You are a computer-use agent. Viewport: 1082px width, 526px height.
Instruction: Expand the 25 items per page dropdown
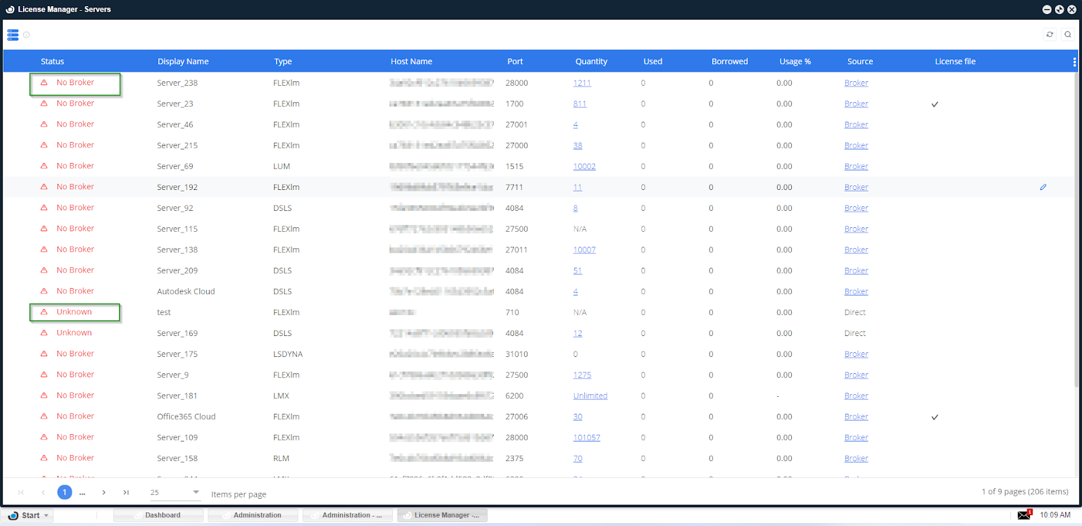tap(195, 492)
